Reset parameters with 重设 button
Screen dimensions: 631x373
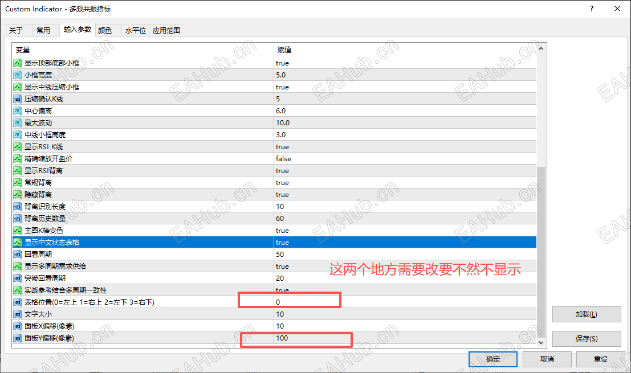pos(600,359)
